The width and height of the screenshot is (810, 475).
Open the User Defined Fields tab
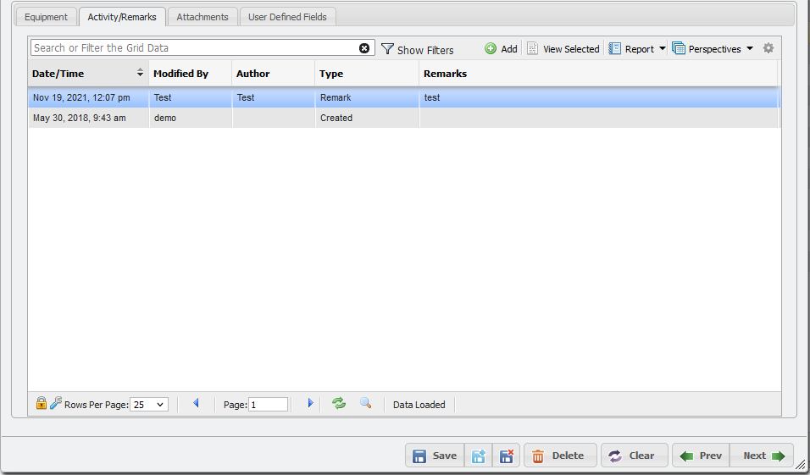pos(288,17)
